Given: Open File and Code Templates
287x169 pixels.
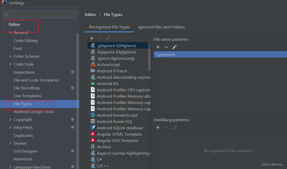Looking at the screenshot, I should pyautogui.click(x=36, y=80).
